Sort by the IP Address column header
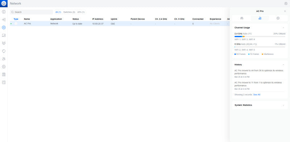Viewport: 290px width, 142px height. pyautogui.click(x=98, y=19)
